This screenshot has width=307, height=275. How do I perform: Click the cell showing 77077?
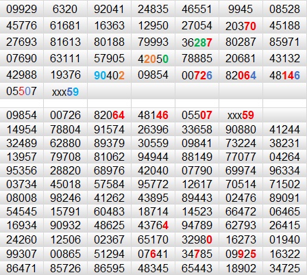pos(241,157)
